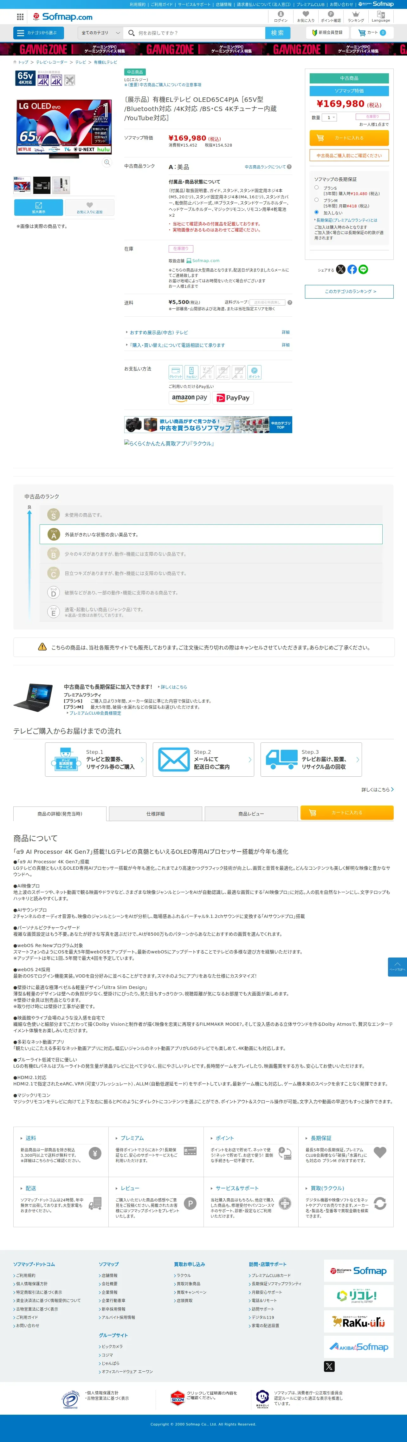Open 店舗情報 in top menu

click(x=223, y=4)
